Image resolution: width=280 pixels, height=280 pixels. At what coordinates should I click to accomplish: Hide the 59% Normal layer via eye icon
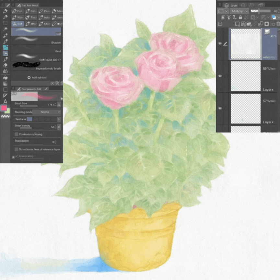220,76
